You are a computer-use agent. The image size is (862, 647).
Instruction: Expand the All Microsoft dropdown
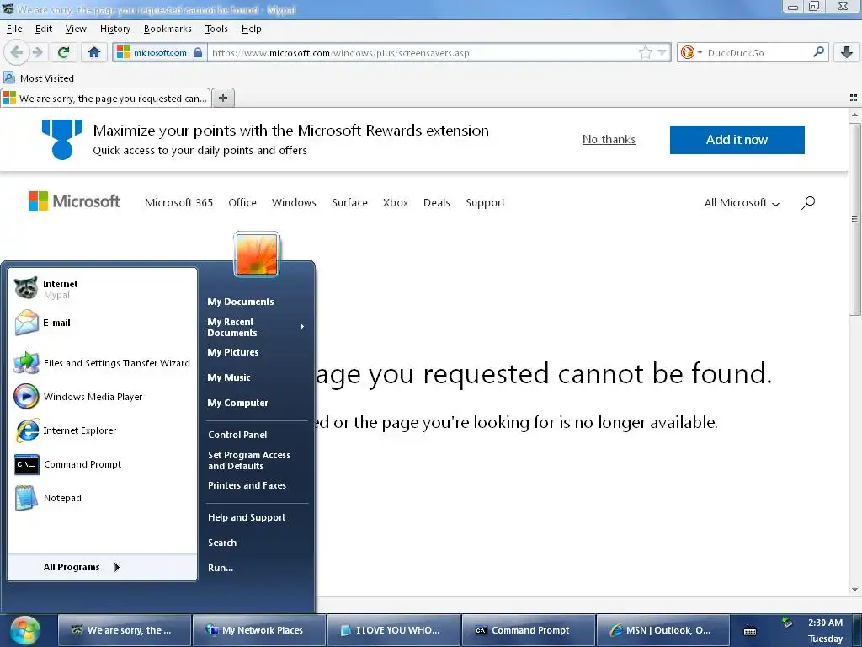[x=742, y=202]
